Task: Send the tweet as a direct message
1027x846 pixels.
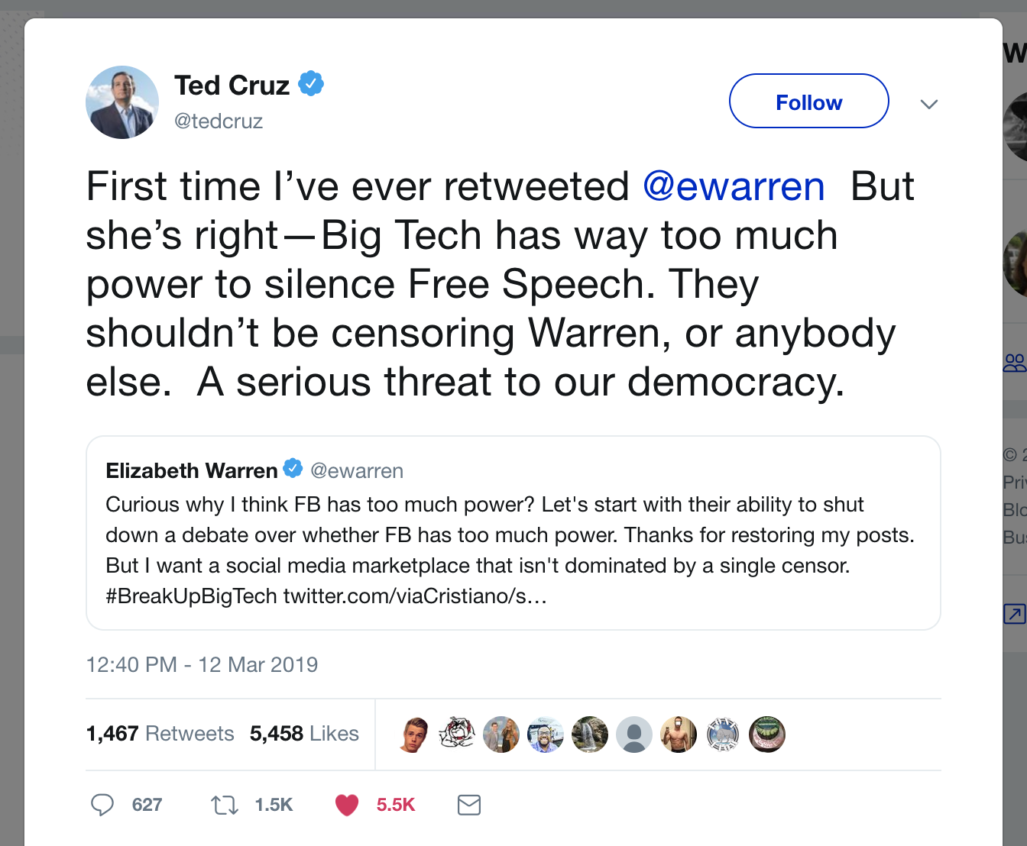Action: point(468,805)
